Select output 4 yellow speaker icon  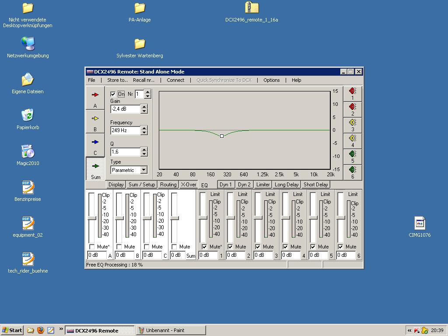click(x=353, y=141)
